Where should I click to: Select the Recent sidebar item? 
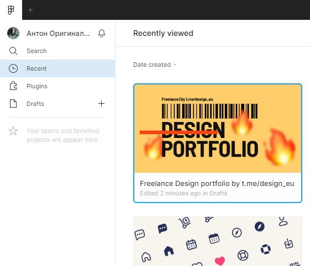57,68
